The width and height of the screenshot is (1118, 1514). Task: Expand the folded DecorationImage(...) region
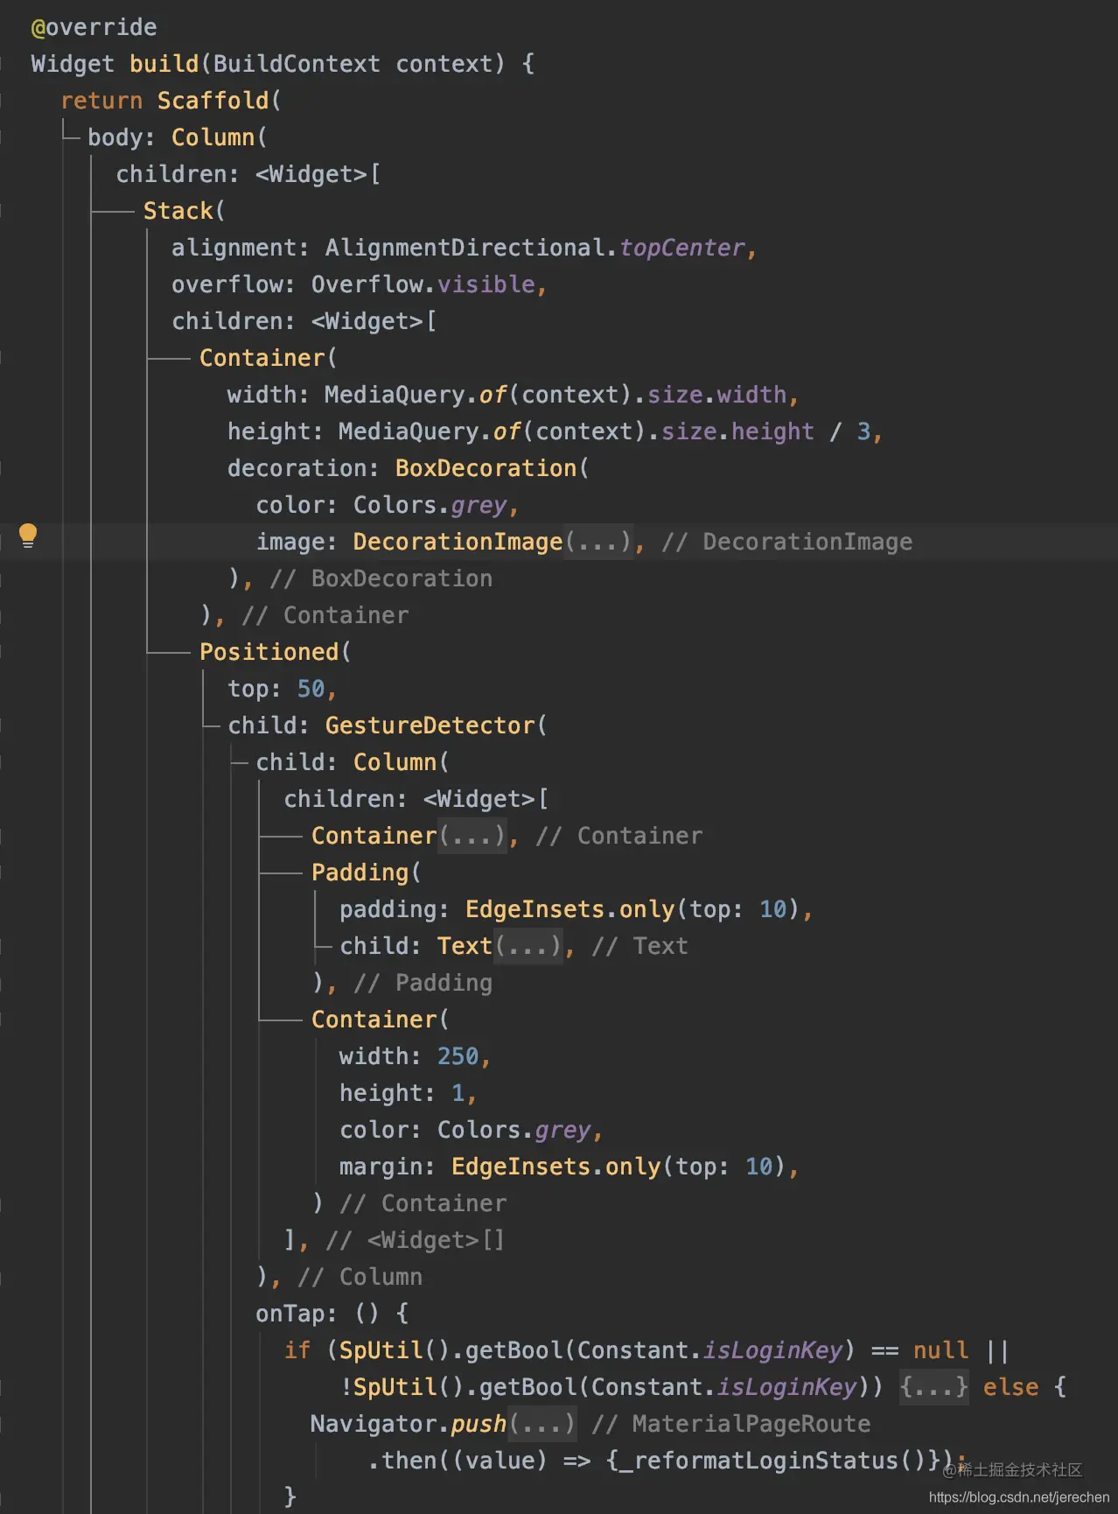(598, 542)
